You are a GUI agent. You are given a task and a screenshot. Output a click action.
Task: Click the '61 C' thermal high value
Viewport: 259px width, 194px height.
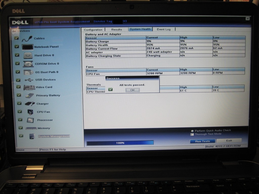tap(183, 91)
